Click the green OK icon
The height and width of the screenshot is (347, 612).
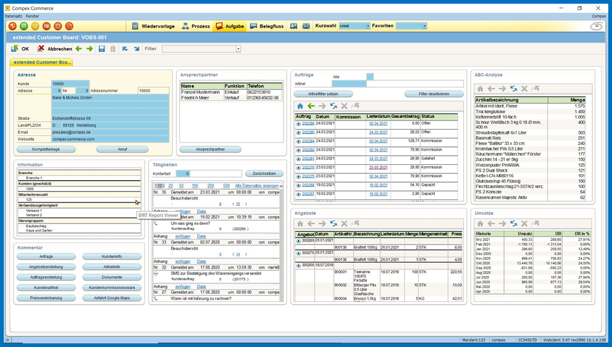click(x=15, y=49)
